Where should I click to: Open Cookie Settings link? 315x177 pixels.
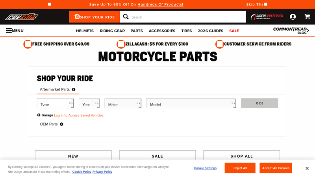point(205,168)
